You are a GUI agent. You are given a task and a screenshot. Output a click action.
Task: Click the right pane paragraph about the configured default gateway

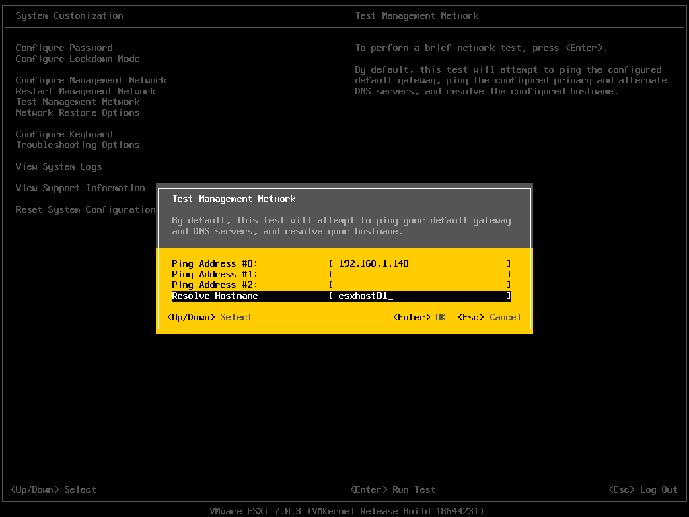pos(511,81)
